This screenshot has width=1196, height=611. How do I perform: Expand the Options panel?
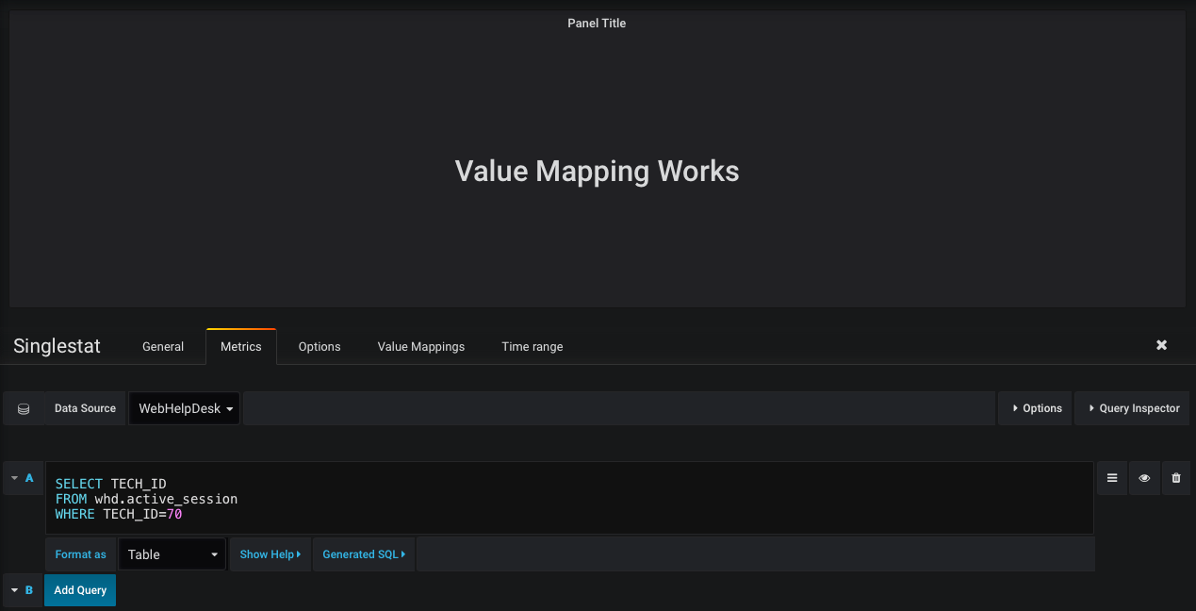1035,407
